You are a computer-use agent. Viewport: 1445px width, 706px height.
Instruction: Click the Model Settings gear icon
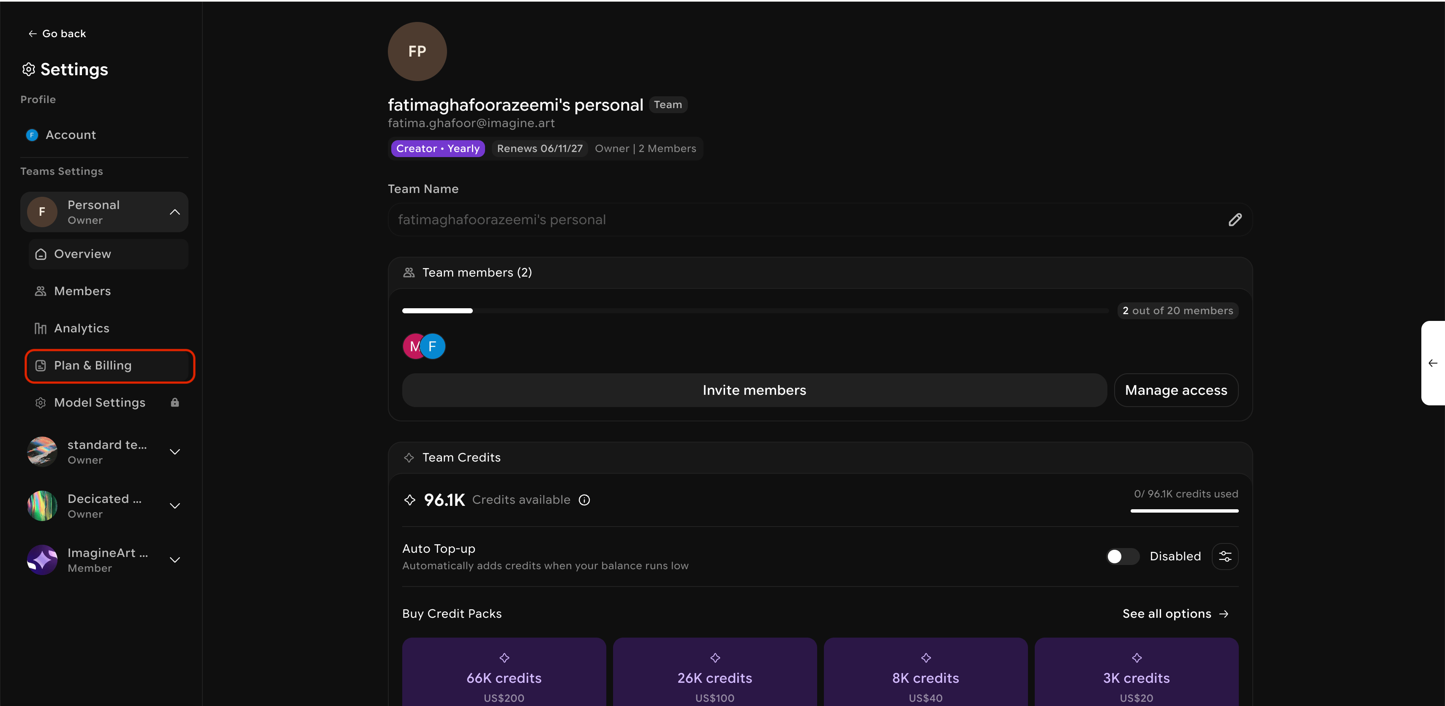(41, 403)
